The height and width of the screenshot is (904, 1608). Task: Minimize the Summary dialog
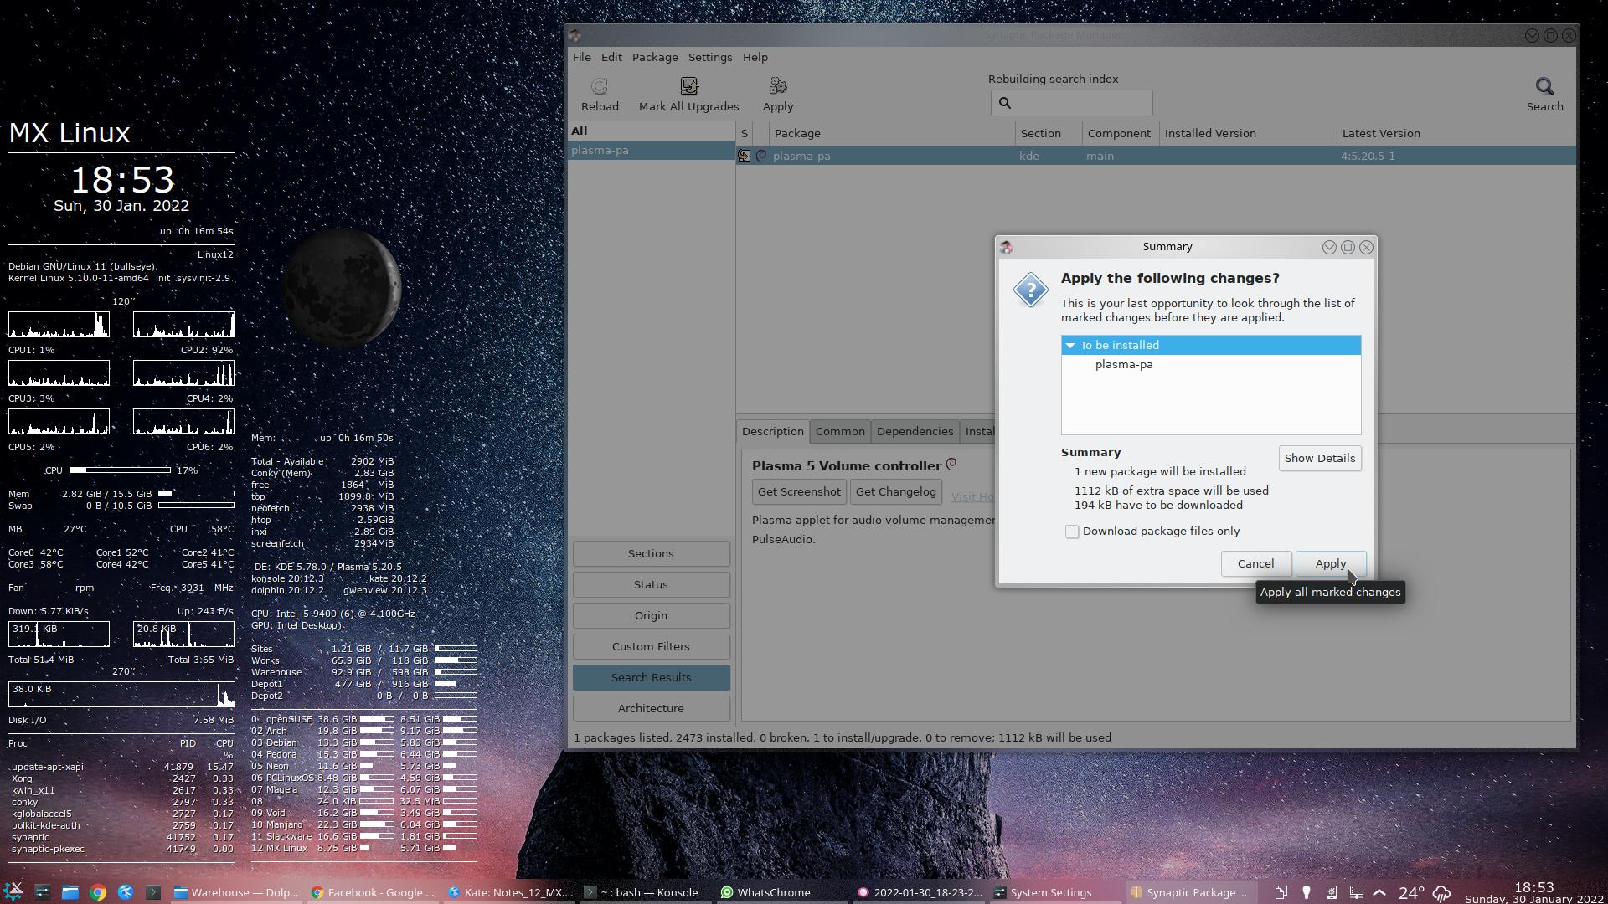tap(1329, 247)
